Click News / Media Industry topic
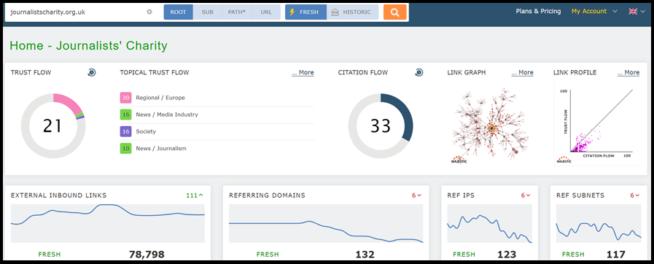 point(167,114)
